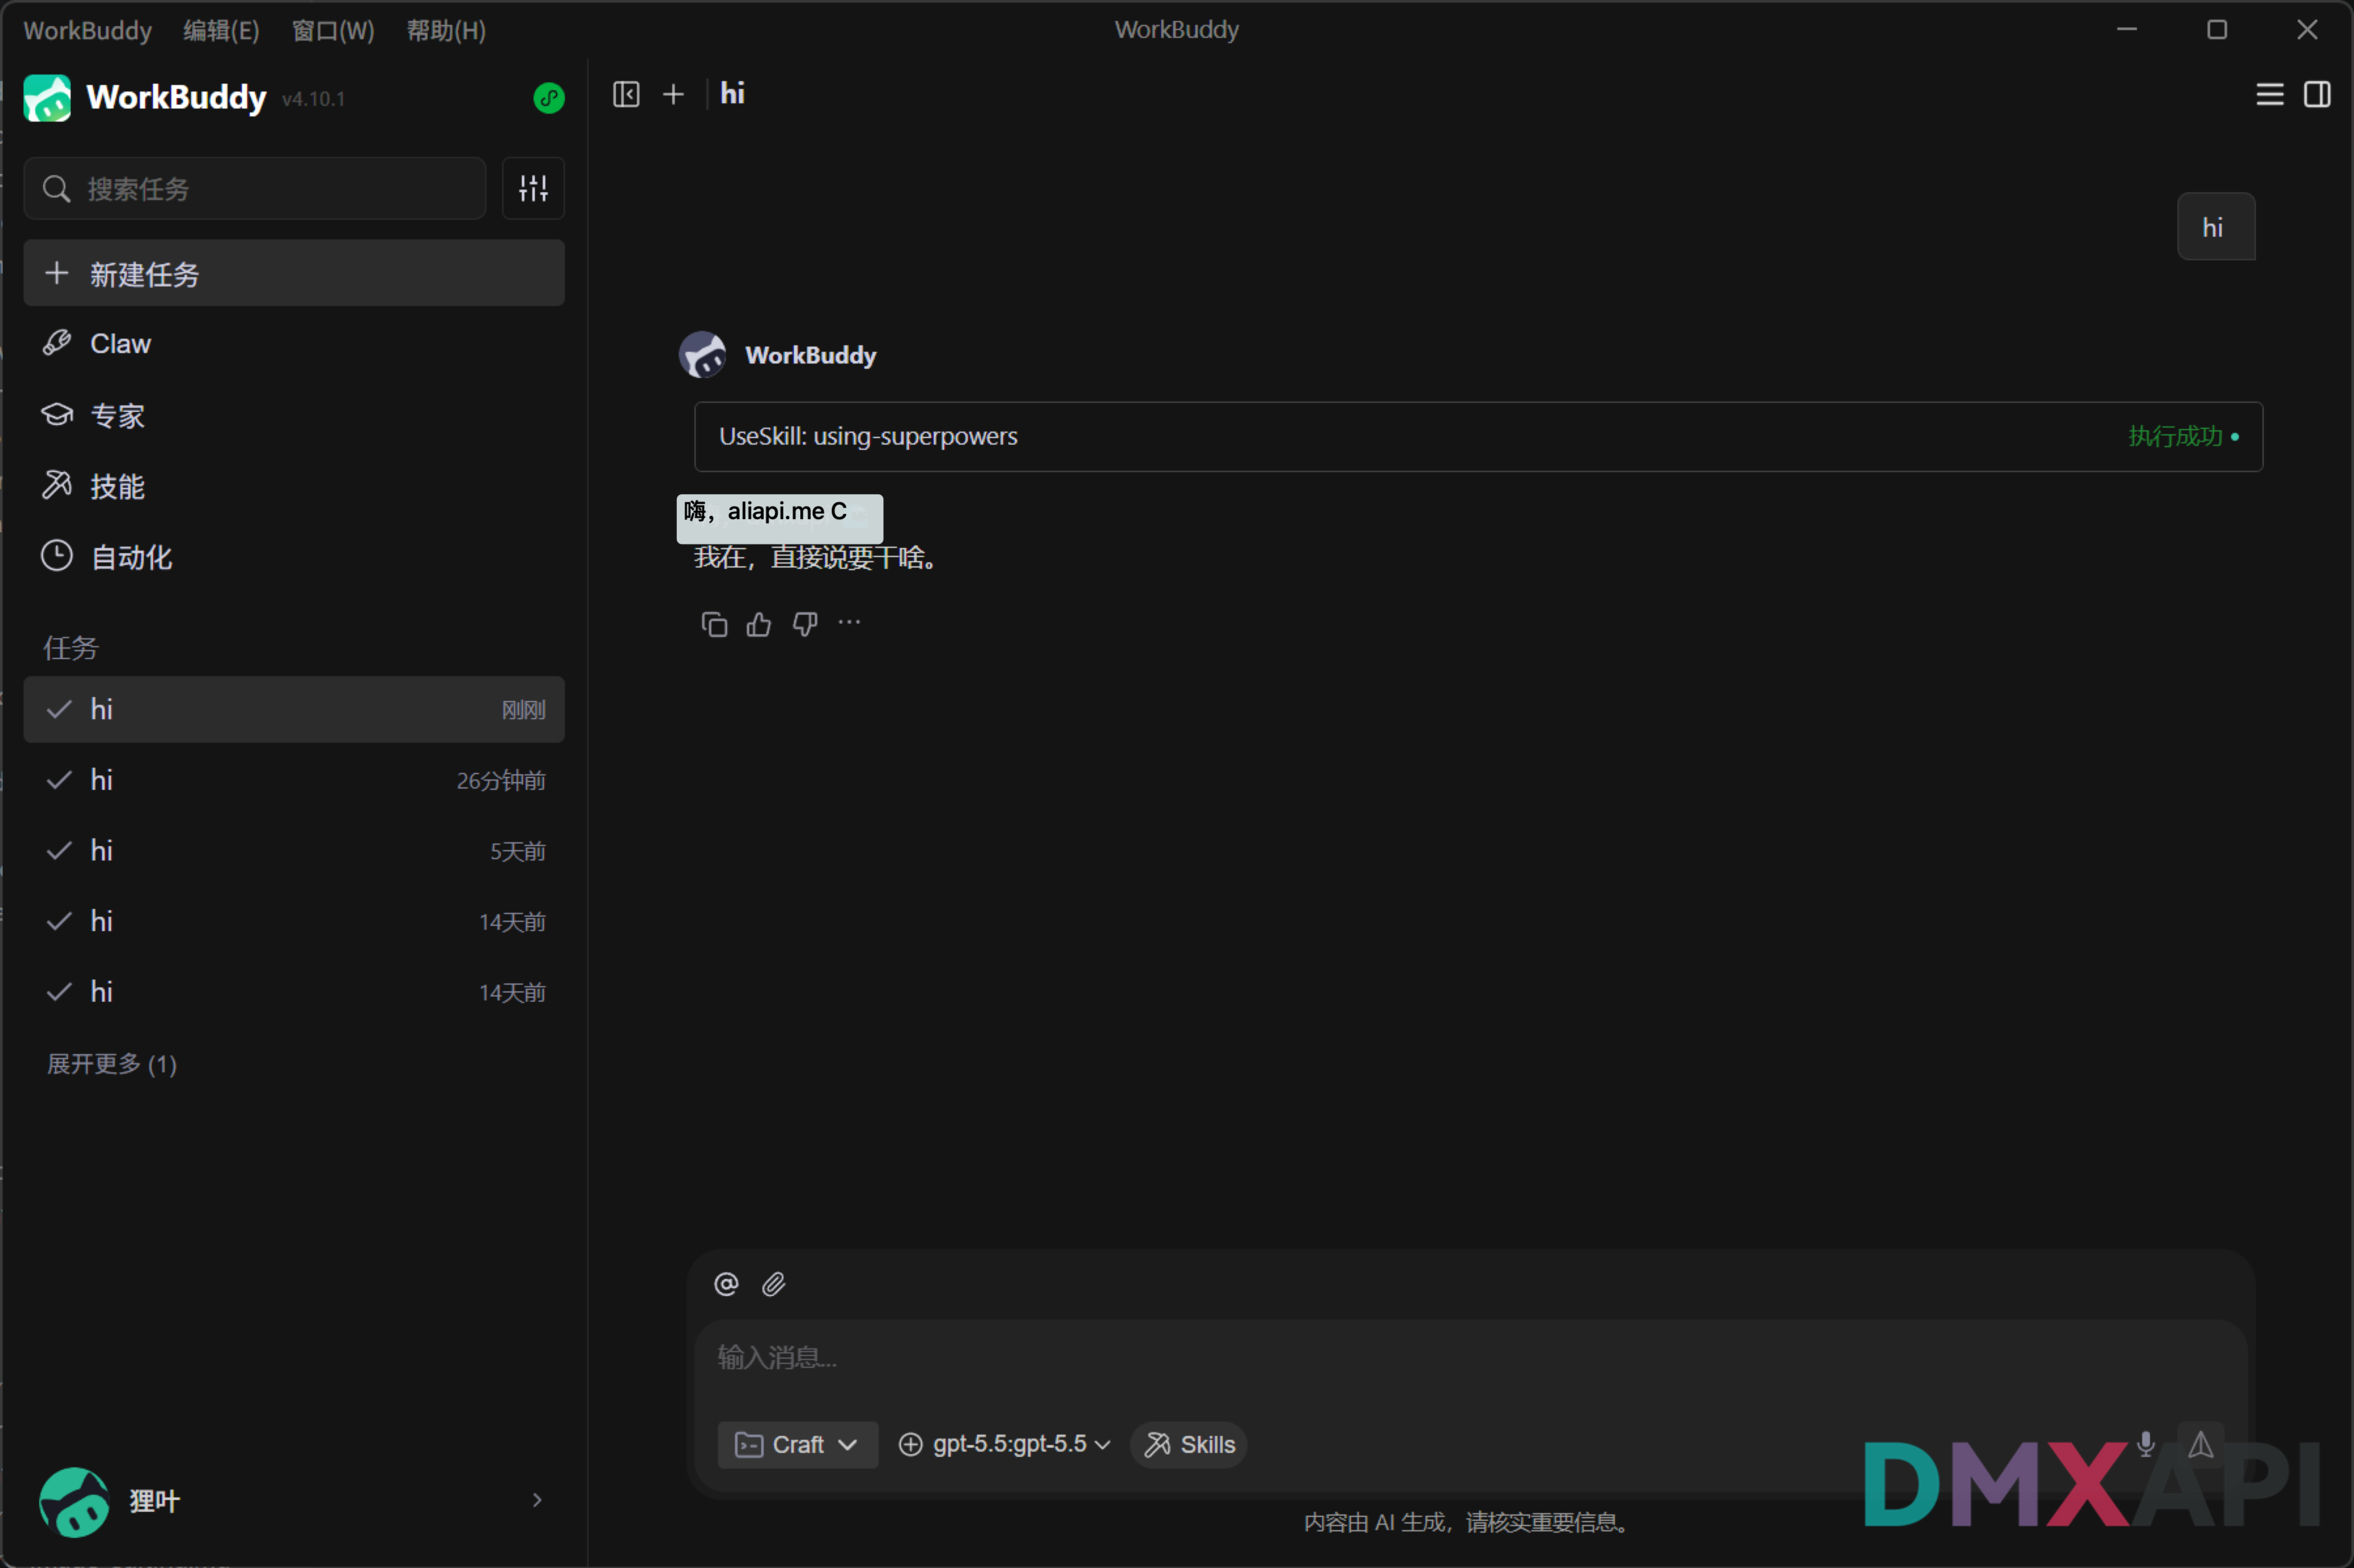
Task: Click the WorkBuddy logo icon in the sidebar
Action: 47,98
